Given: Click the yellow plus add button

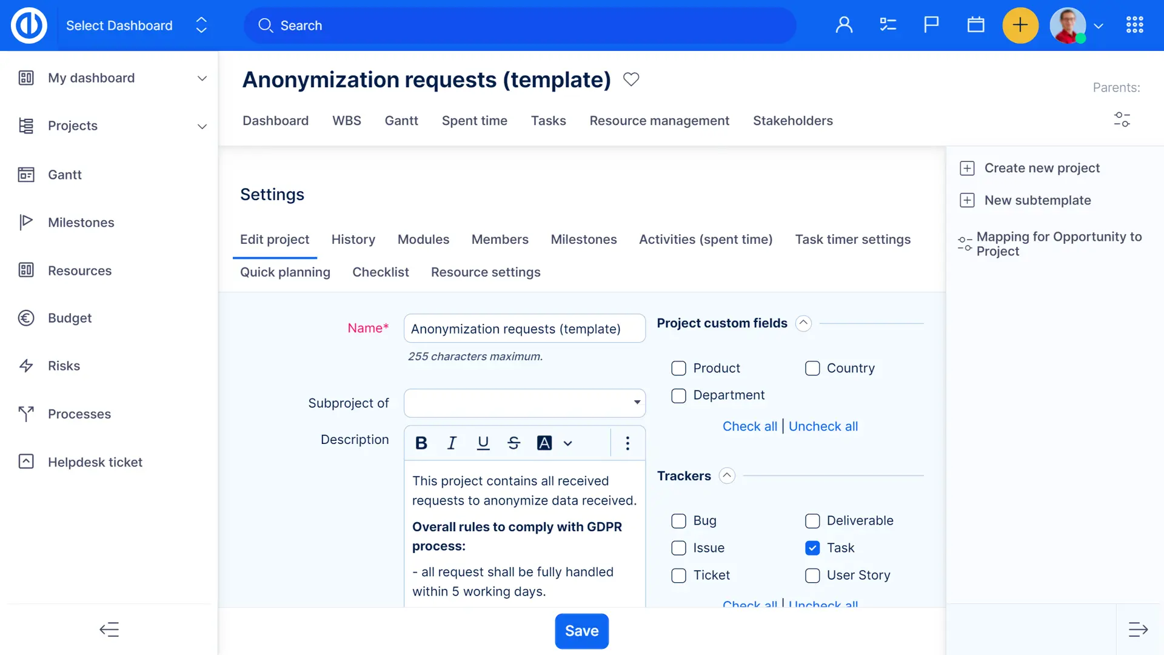Looking at the screenshot, I should pyautogui.click(x=1020, y=25).
